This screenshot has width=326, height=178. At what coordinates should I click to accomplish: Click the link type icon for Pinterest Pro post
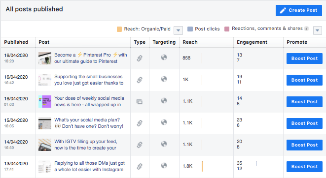pos(140,58)
